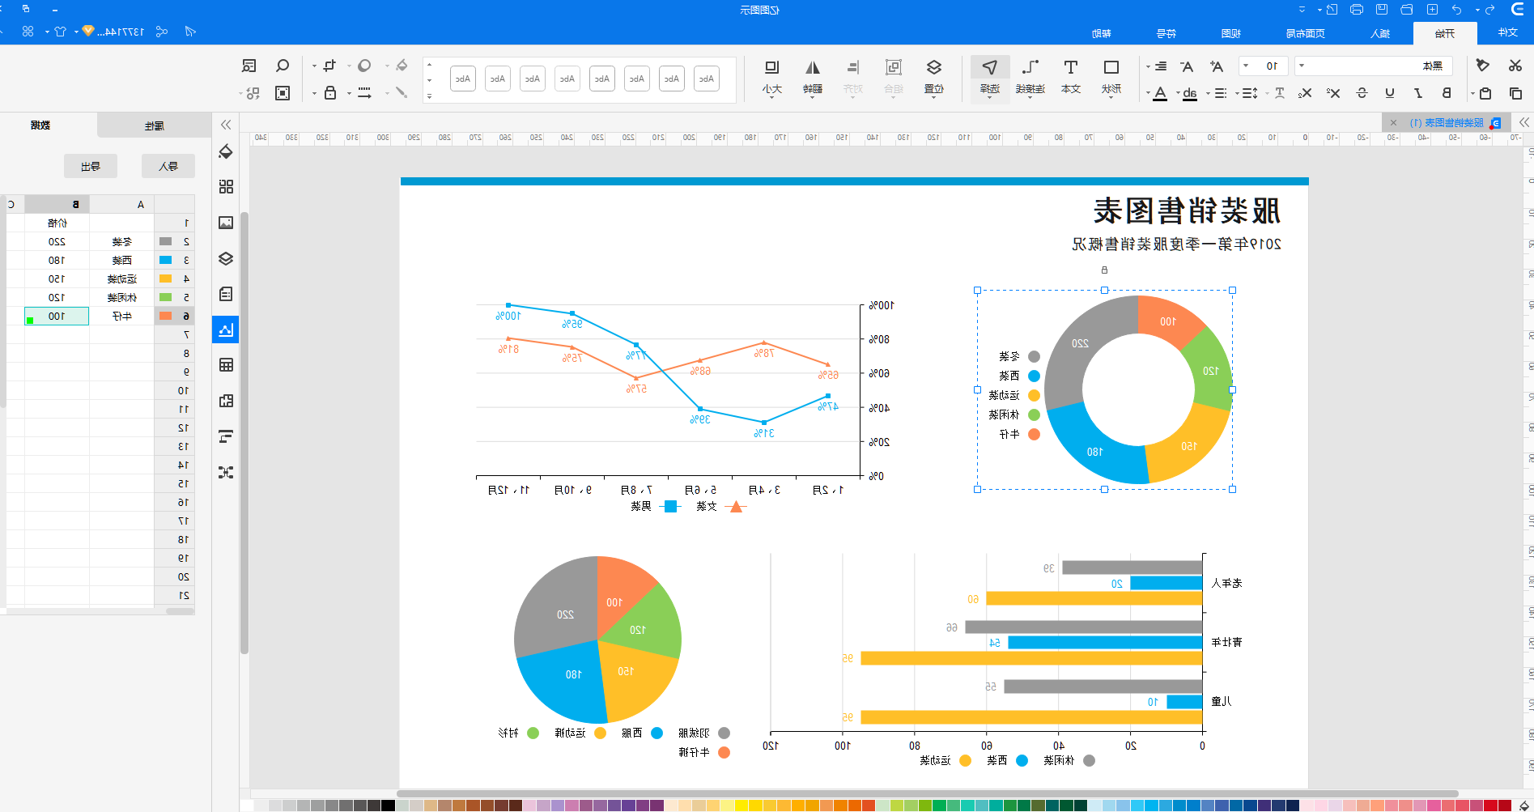Switch to the 页面布局 Page Layout tab

pos(1305,33)
